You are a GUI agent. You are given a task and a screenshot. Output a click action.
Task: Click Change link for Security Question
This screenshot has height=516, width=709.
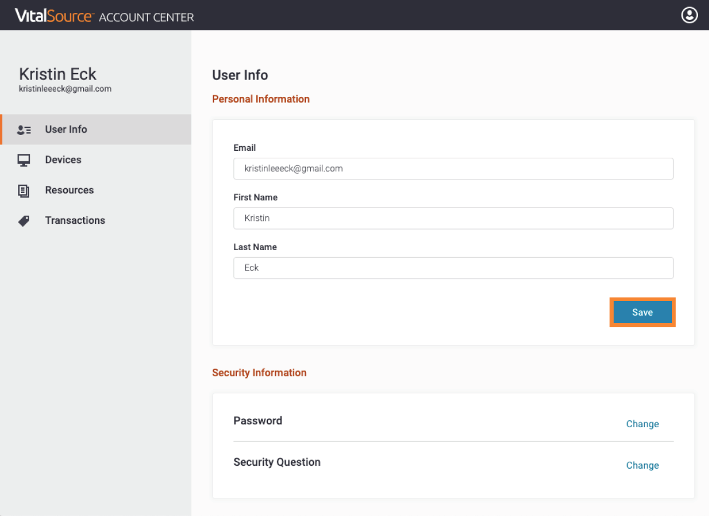642,466
